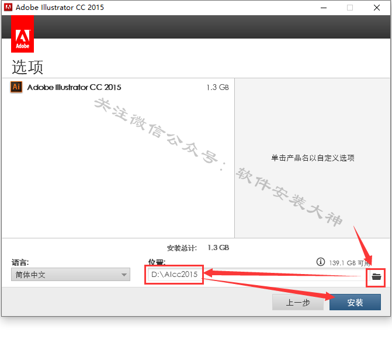Image resolution: width=392 pixels, height=343 pixels.
Task: Click the 安装 button
Action: [x=355, y=302]
